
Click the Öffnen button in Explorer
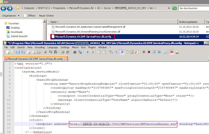[x=30, y=16]
